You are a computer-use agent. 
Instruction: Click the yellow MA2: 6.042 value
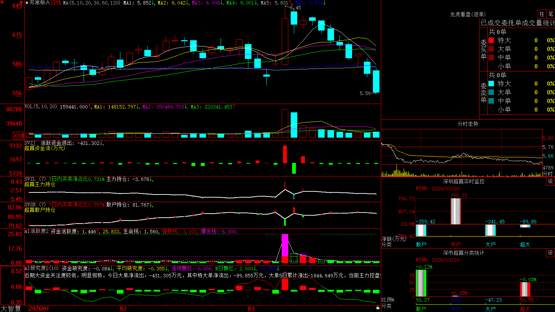click(x=173, y=3)
